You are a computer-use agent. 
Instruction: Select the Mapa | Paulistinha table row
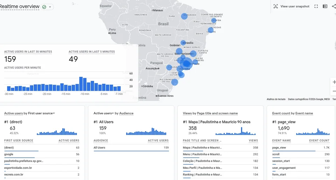click(x=220, y=148)
